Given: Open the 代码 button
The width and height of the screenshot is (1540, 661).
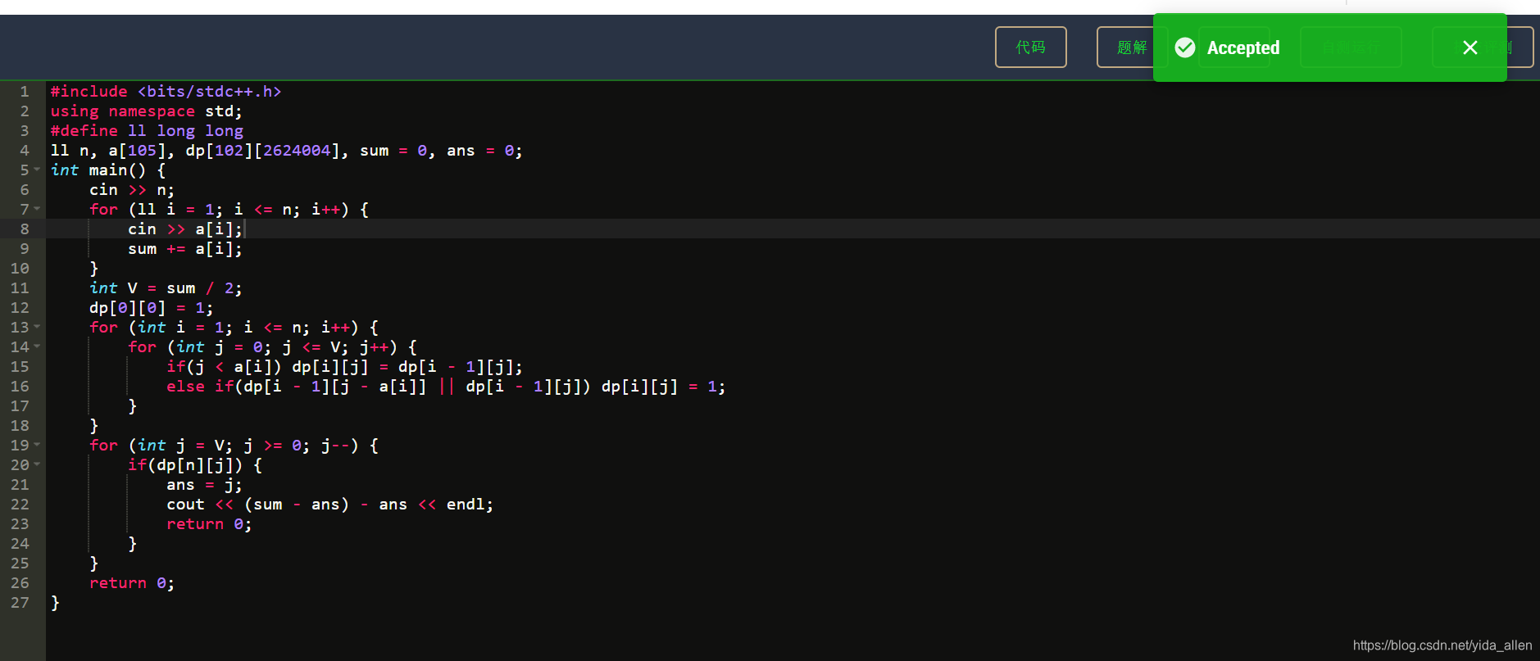Looking at the screenshot, I should pyautogui.click(x=1031, y=47).
